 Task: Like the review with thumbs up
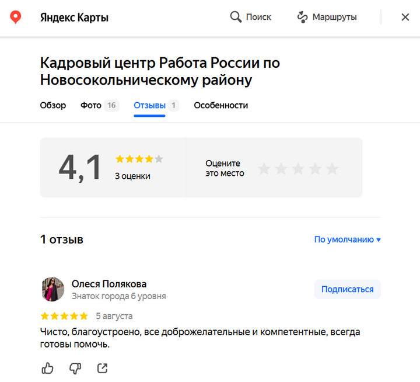coord(48,368)
